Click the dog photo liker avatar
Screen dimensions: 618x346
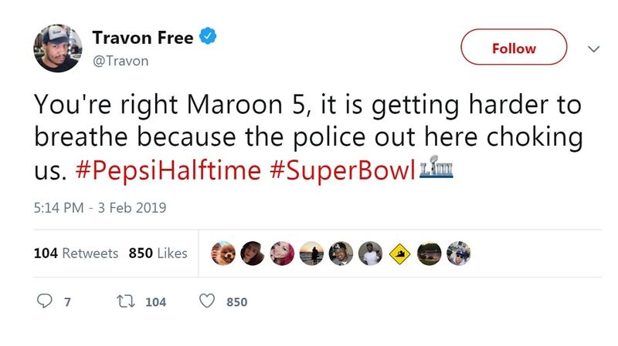tap(223, 253)
